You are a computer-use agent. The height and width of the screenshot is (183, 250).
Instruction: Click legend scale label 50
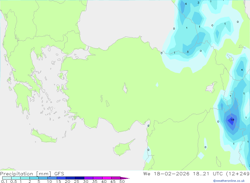122,182
